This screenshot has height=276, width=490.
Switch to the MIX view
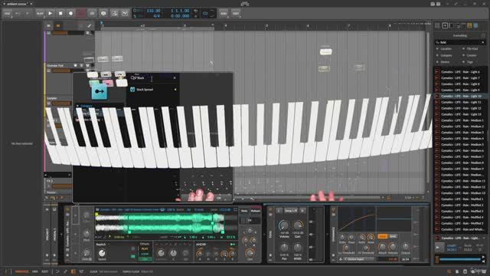(x=35, y=271)
